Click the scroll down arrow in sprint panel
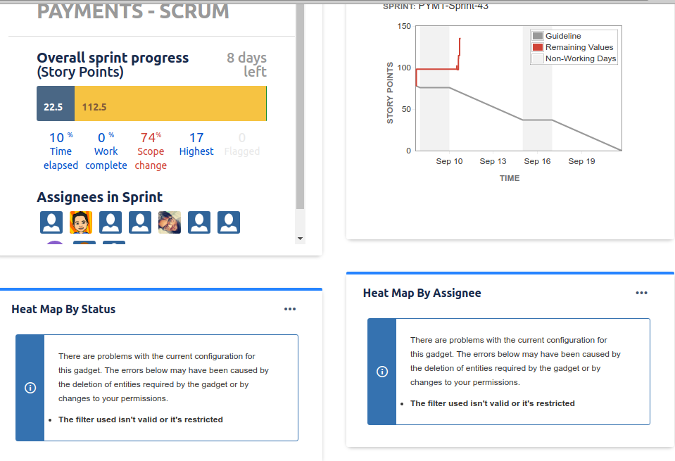675x461 pixels. pos(300,239)
